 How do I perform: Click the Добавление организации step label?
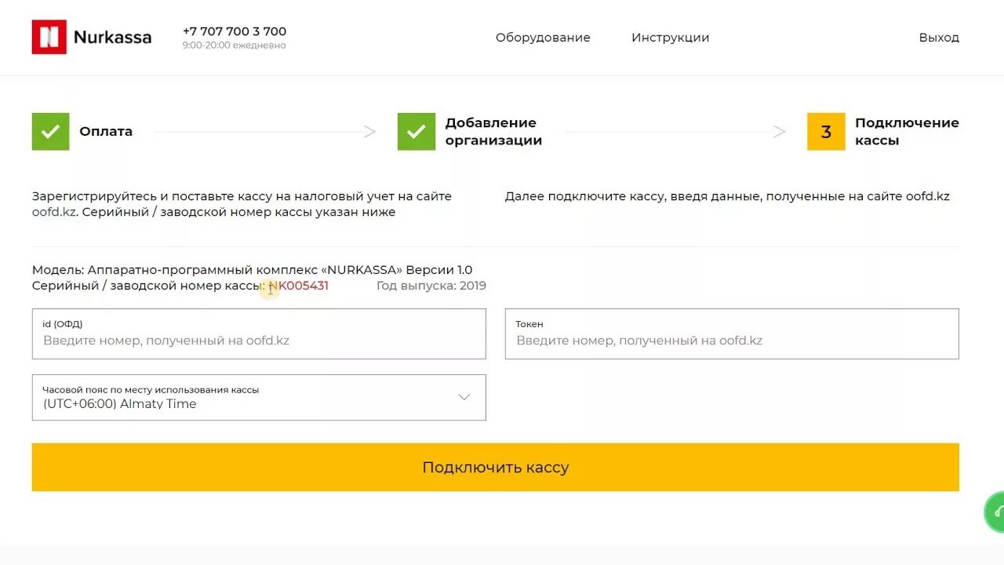(x=493, y=132)
